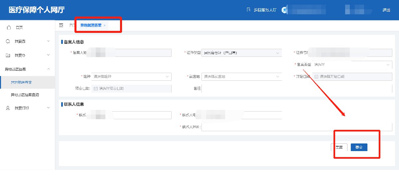
Task: Open the 就医地 selection dropdown
Action: coord(277,77)
